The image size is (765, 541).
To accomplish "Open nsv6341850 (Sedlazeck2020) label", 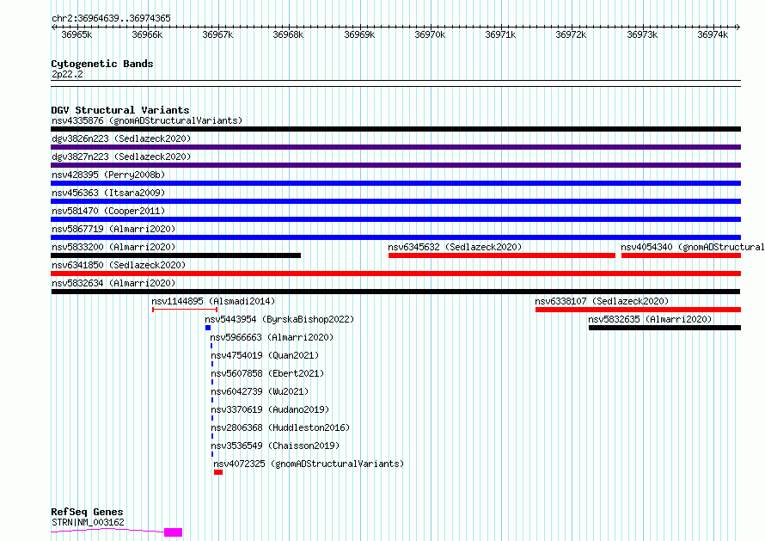I will (x=119, y=265).
